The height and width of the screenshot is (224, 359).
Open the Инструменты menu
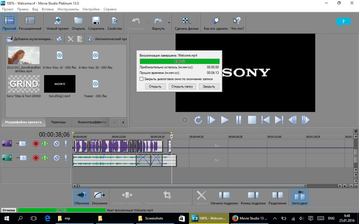pyautogui.click(x=68, y=9)
